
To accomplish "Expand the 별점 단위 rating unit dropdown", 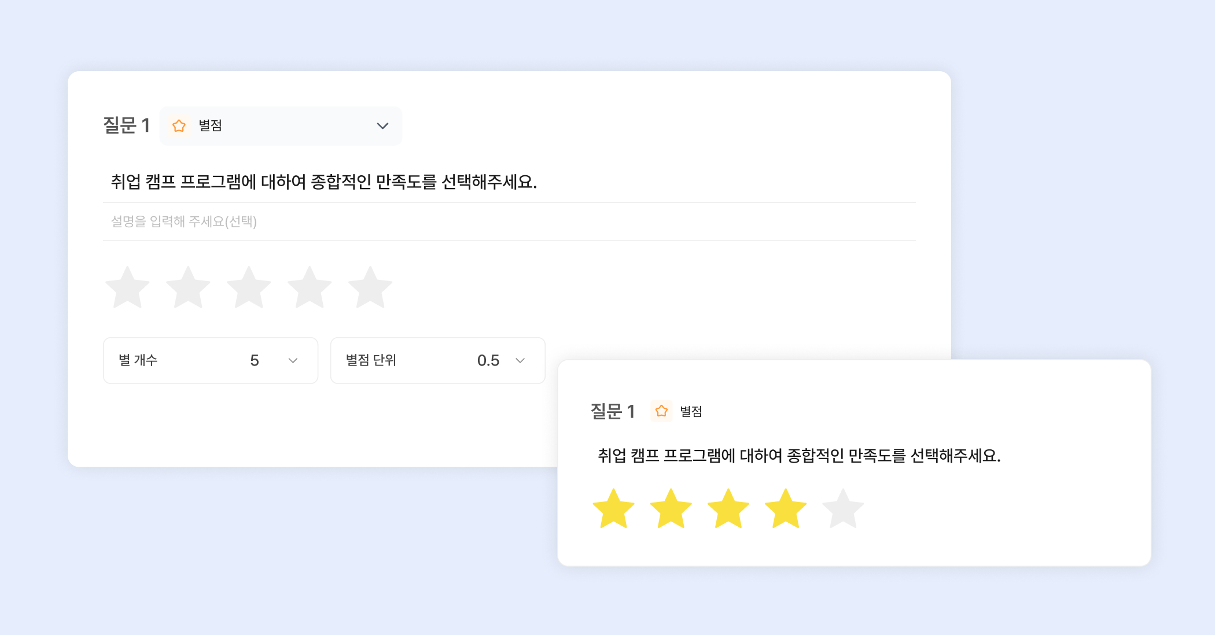I will coord(437,360).
